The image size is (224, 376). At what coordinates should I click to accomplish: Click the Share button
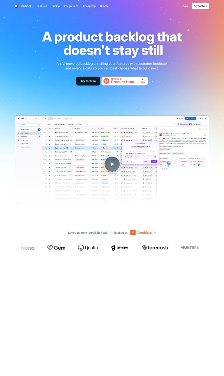click(200, 119)
